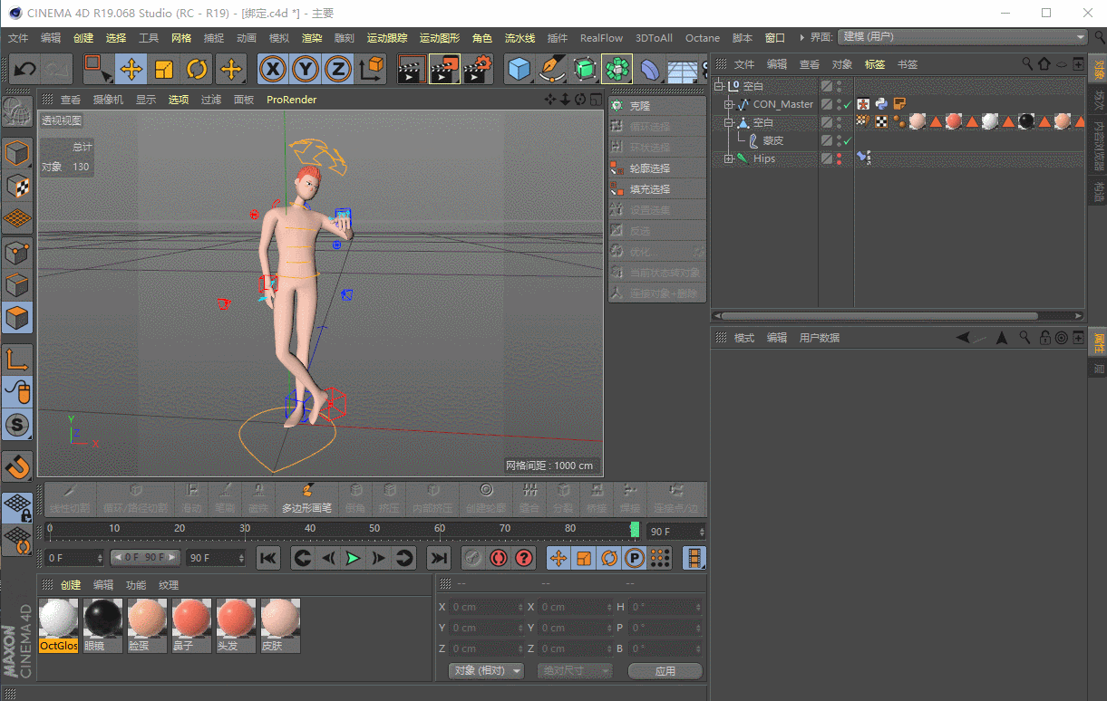Click the green Subdivision Surface generator icon

coord(584,70)
